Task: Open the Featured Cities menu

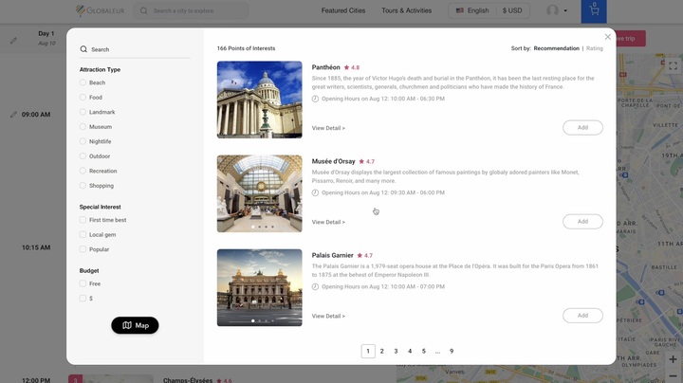Action: pos(342,10)
